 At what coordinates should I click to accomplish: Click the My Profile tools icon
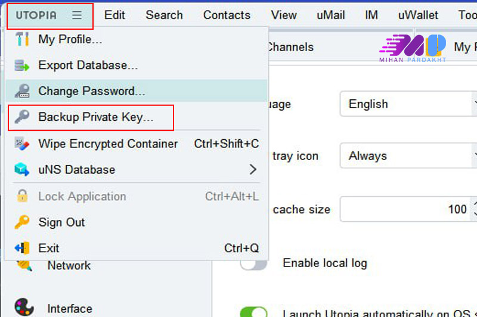click(x=22, y=40)
